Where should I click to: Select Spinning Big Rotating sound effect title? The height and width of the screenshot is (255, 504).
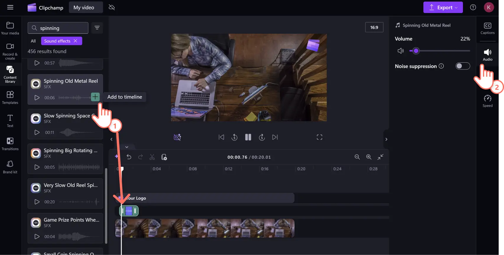tap(70, 150)
